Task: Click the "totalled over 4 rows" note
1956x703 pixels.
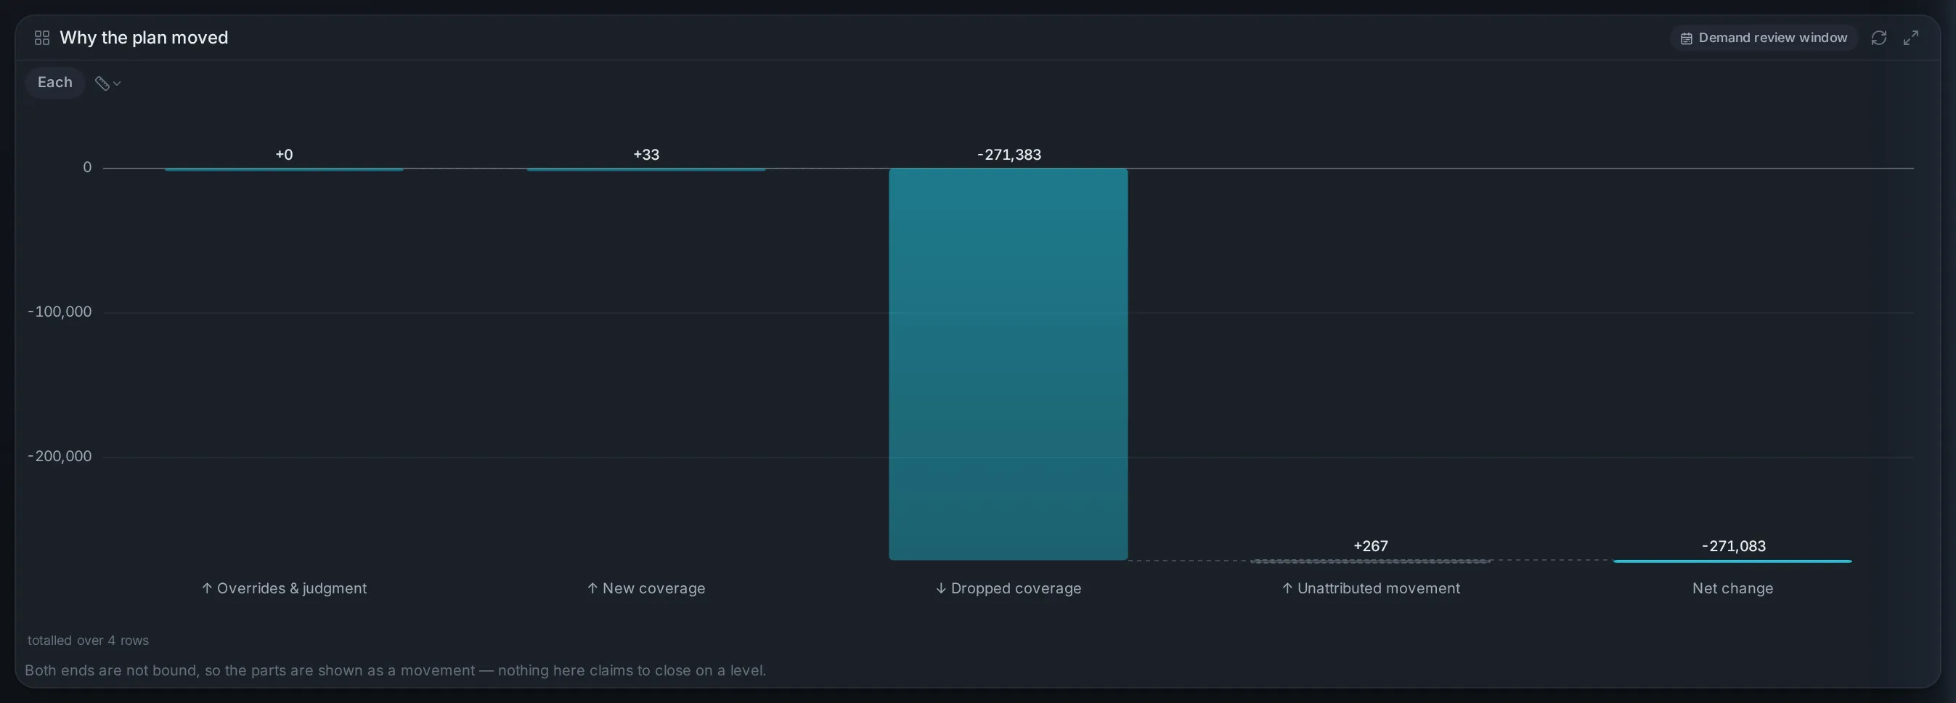Action: pyautogui.click(x=88, y=641)
